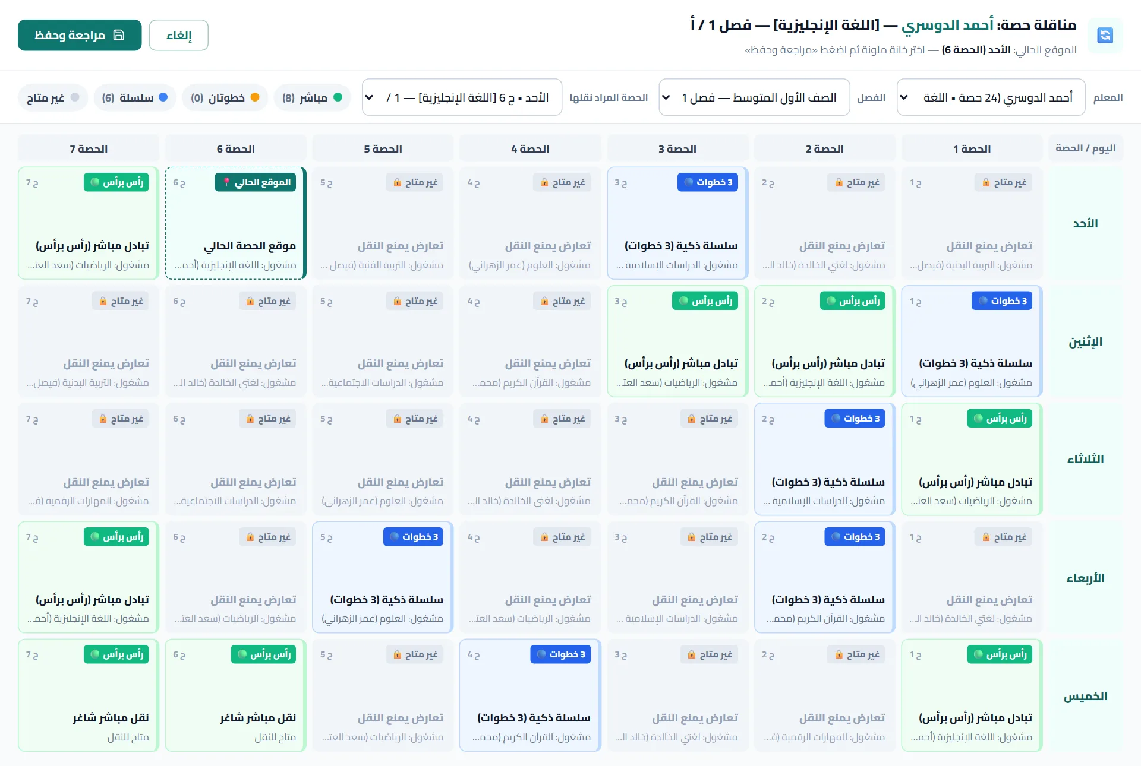1141x766 pixels.
Task: Select Wednesday period 2 smart chain cell
Action: (x=825, y=577)
